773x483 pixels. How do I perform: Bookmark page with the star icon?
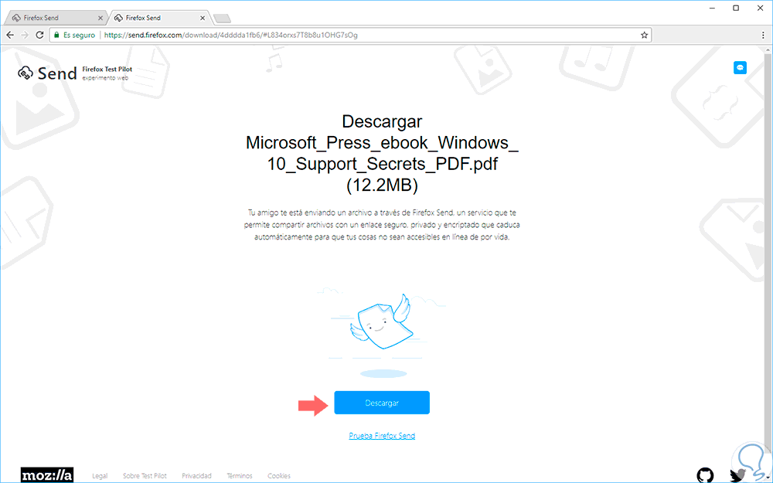644,35
